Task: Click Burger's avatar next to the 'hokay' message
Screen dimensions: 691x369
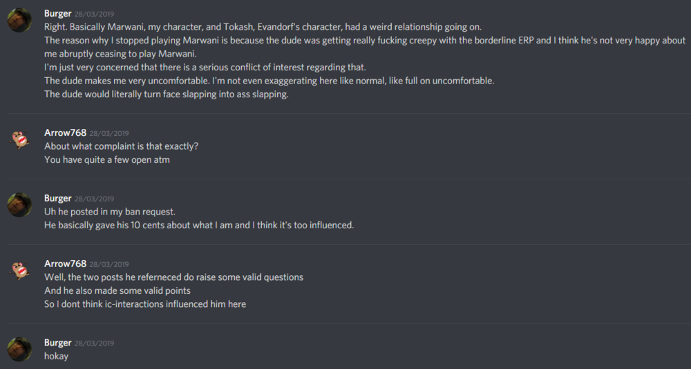Action: pyautogui.click(x=19, y=349)
